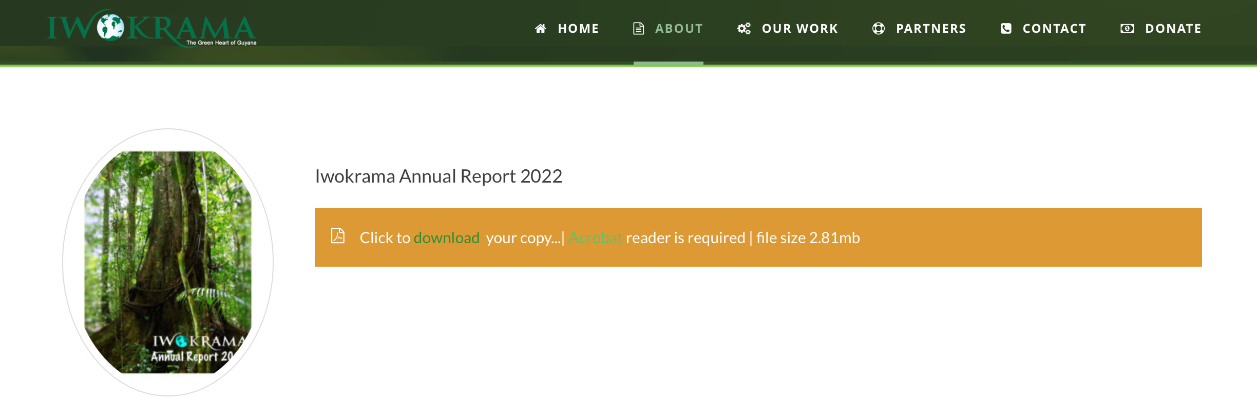Image resolution: width=1257 pixels, height=398 pixels.
Task: Click the document icon beside About
Action: pyautogui.click(x=638, y=29)
